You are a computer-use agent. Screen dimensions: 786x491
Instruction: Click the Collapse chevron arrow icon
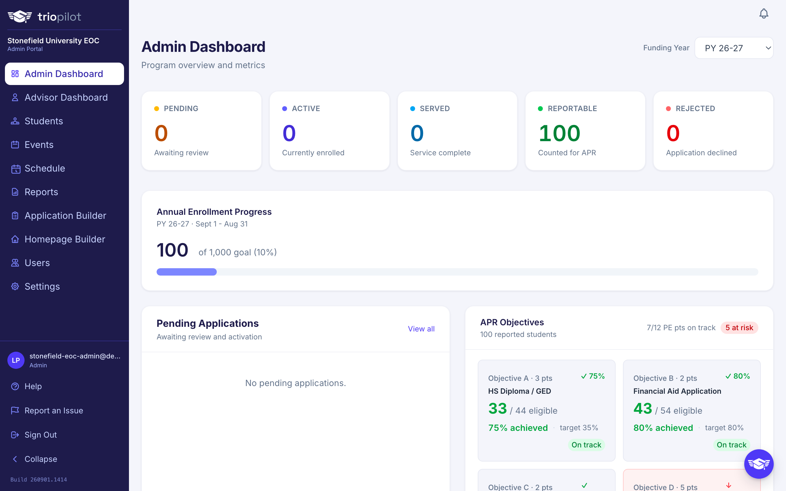click(x=15, y=459)
